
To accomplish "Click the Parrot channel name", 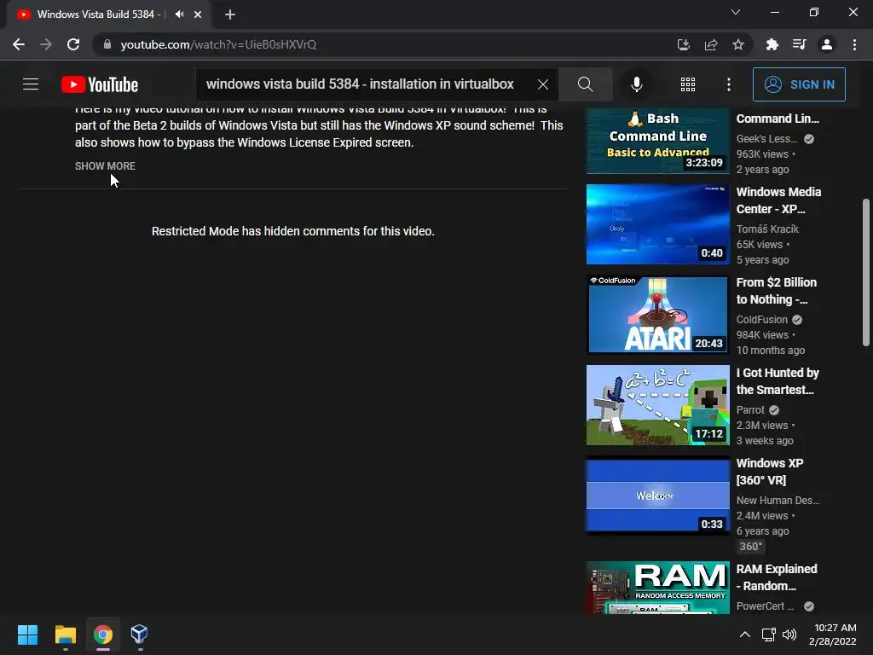I will tap(750, 410).
